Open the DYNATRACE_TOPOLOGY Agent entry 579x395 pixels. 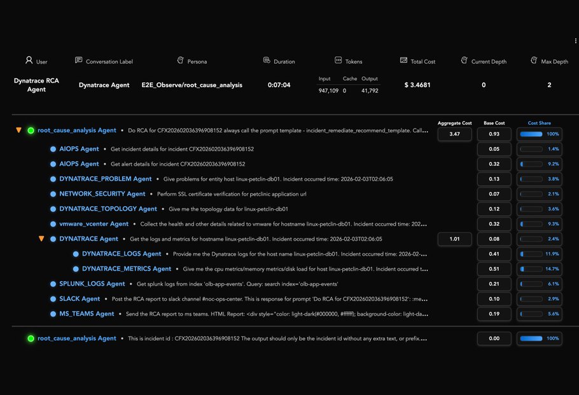pos(108,209)
